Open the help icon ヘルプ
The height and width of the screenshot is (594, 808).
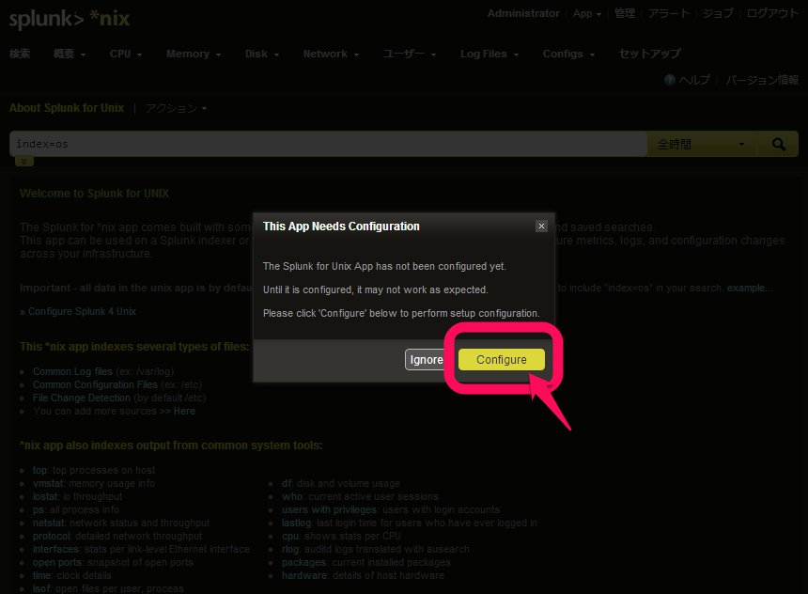coord(688,80)
